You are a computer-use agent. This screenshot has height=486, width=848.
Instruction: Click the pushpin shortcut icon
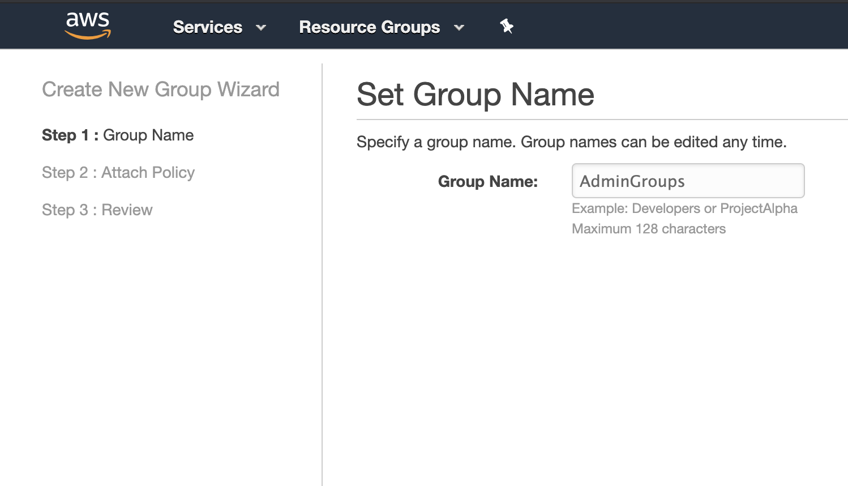click(507, 26)
